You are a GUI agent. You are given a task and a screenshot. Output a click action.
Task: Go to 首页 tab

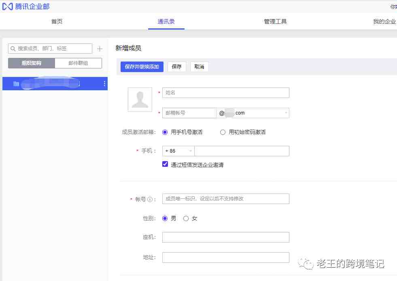57,21
